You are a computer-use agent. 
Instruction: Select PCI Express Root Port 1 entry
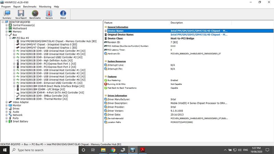(48, 64)
